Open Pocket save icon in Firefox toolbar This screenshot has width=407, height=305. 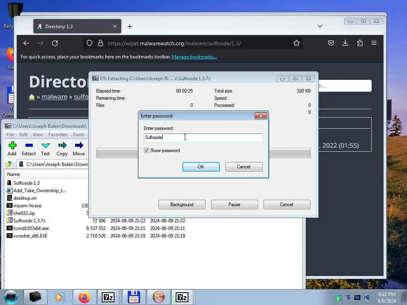tap(331, 43)
